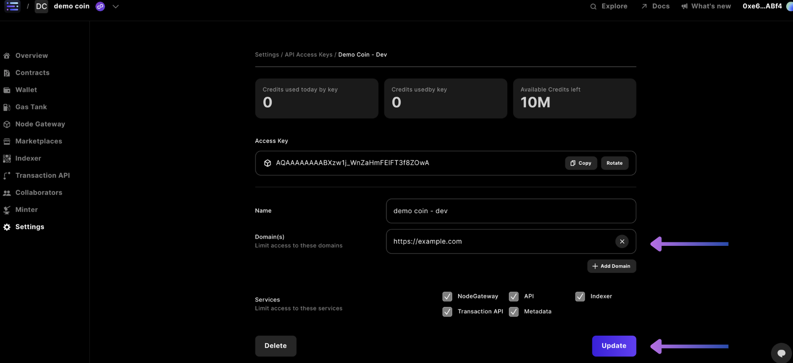The image size is (793, 363).
Task: Click the Node Gateway cube icon
Action: pyautogui.click(x=7, y=124)
